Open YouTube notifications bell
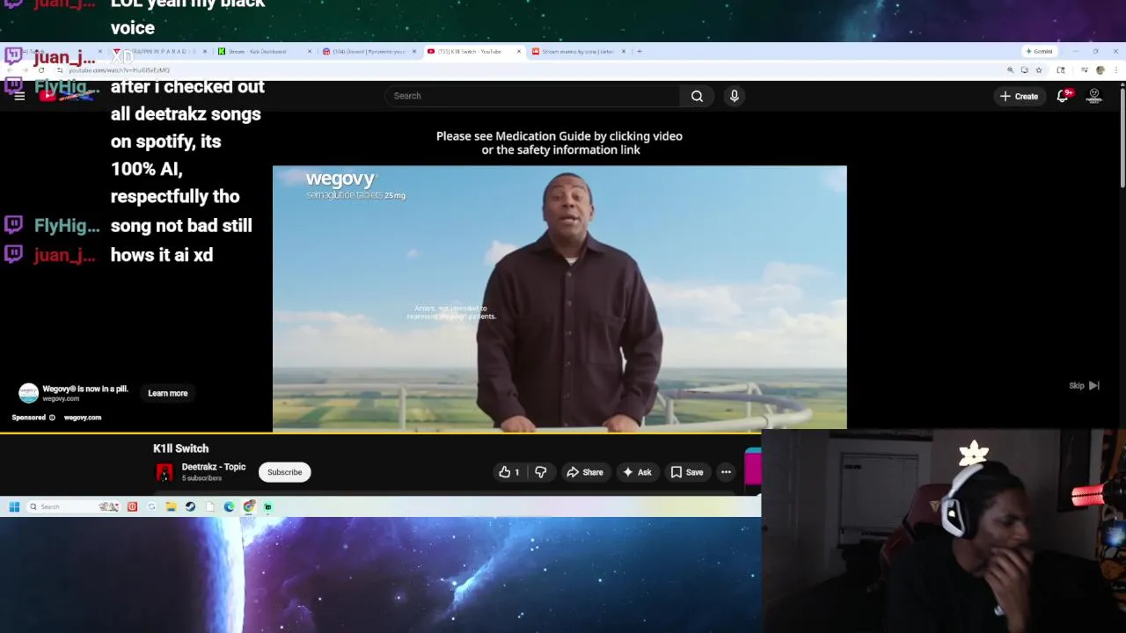This screenshot has width=1126, height=633. pos(1063,96)
